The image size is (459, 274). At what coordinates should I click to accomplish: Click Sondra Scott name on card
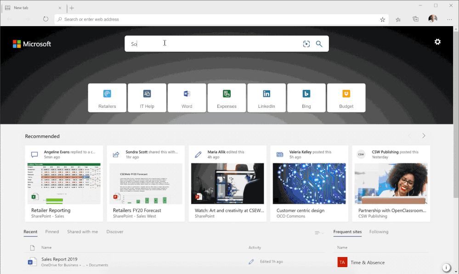point(136,152)
